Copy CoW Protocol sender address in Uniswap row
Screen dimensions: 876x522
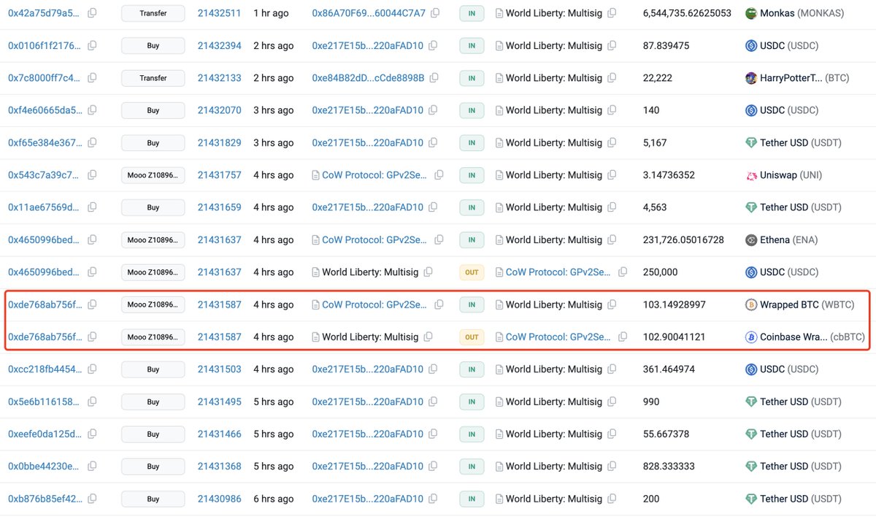[439, 175]
